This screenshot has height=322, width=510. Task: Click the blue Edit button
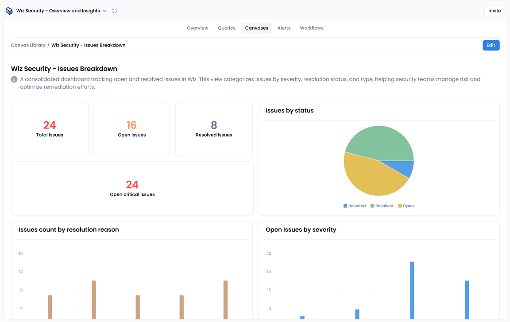click(491, 45)
